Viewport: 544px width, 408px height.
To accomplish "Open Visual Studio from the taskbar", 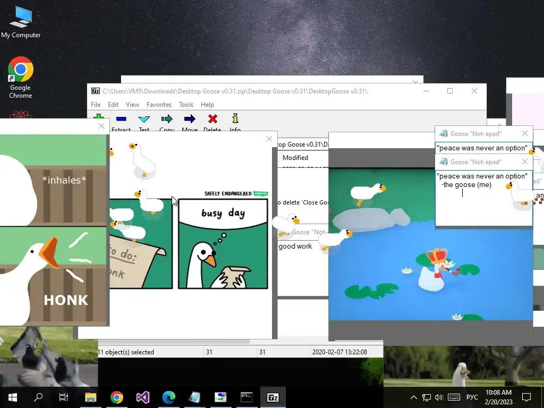I will 143,397.
